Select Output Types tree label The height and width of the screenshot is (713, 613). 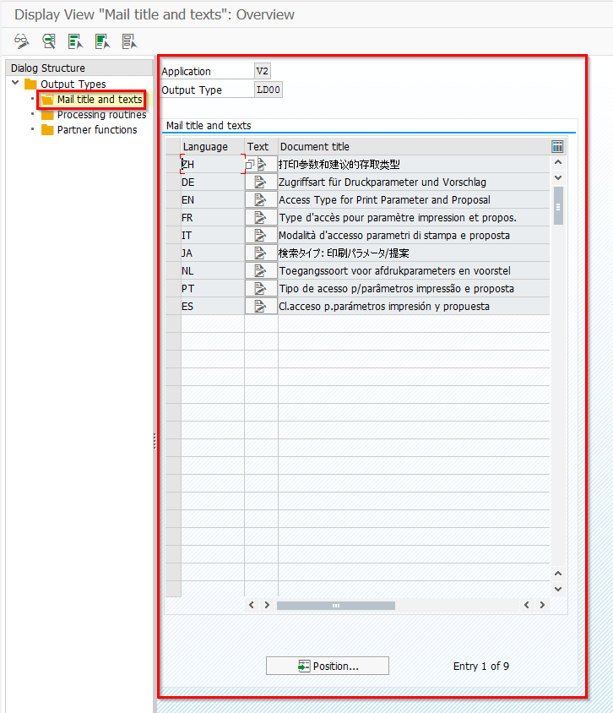click(x=73, y=84)
